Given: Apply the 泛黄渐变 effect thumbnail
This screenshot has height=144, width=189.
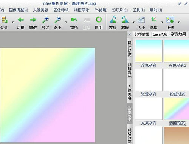Looking at the screenshot, I should [149, 80].
